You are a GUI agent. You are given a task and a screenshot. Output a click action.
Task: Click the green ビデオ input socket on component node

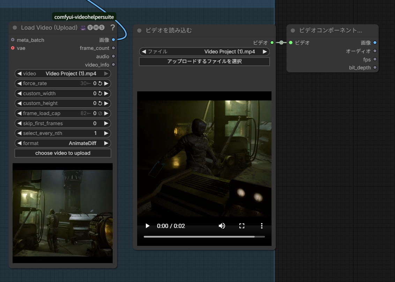click(x=291, y=43)
